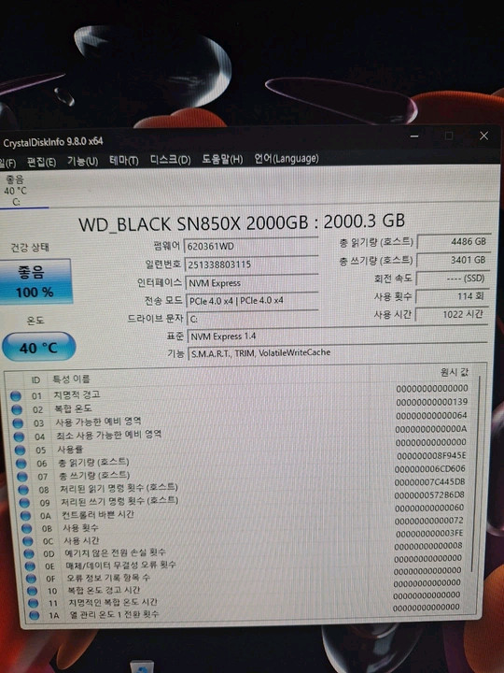Click the 40 °C temperature button

38,347
